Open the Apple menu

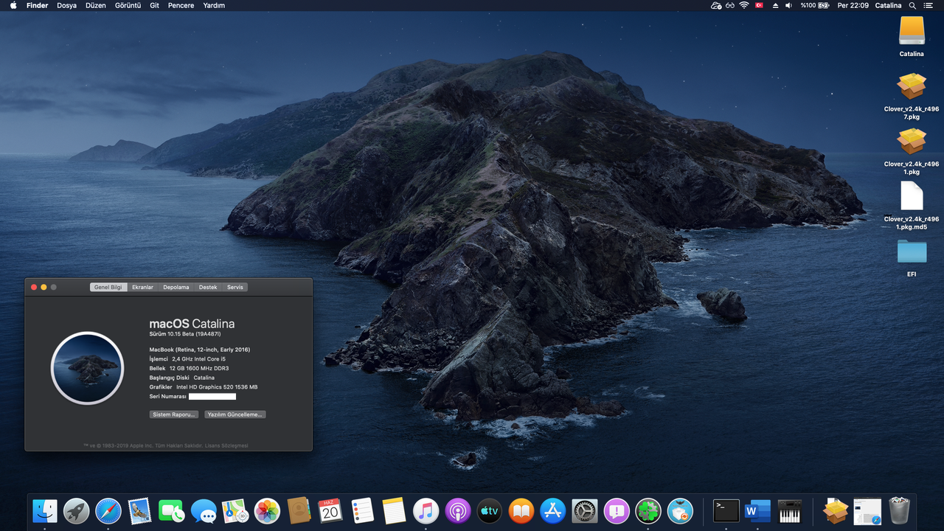click(13, 5)
